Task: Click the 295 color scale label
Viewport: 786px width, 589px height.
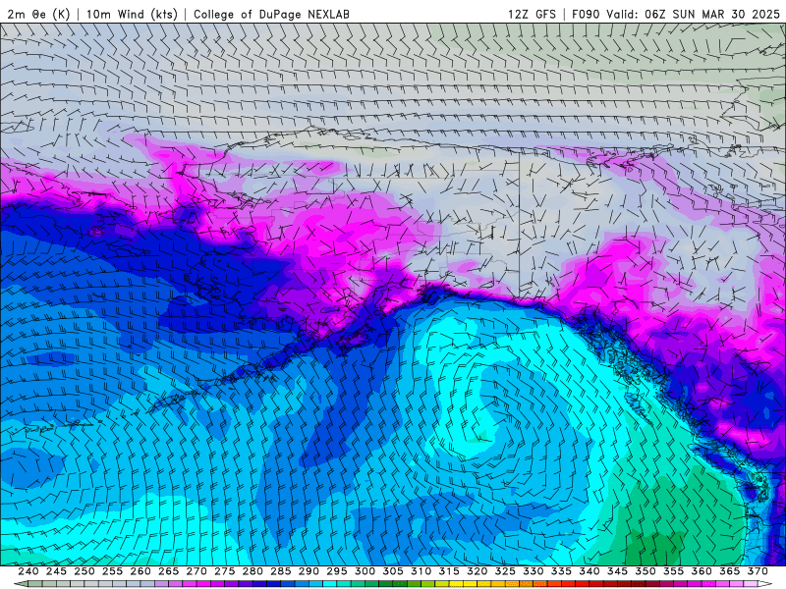Action: click(337, 571)
